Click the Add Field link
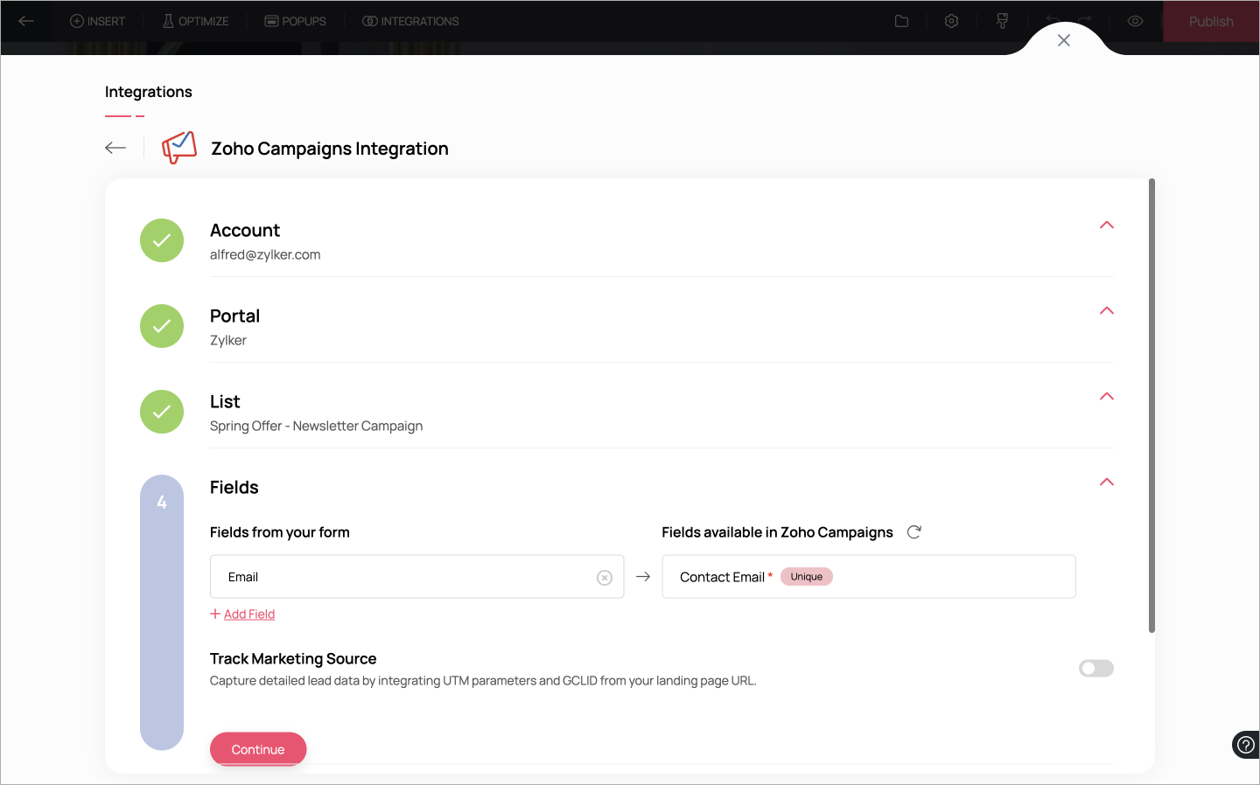 242,615
